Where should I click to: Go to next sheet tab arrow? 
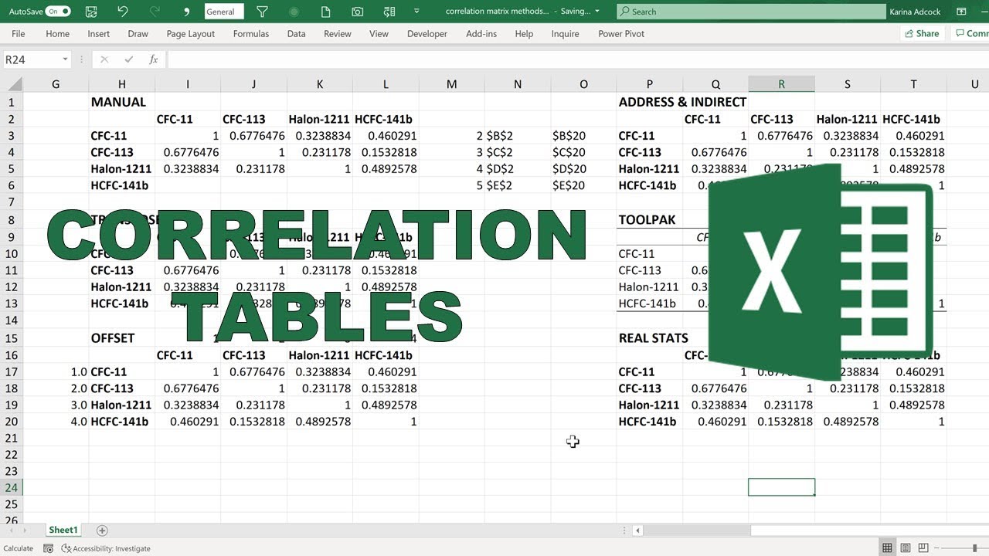24,531
